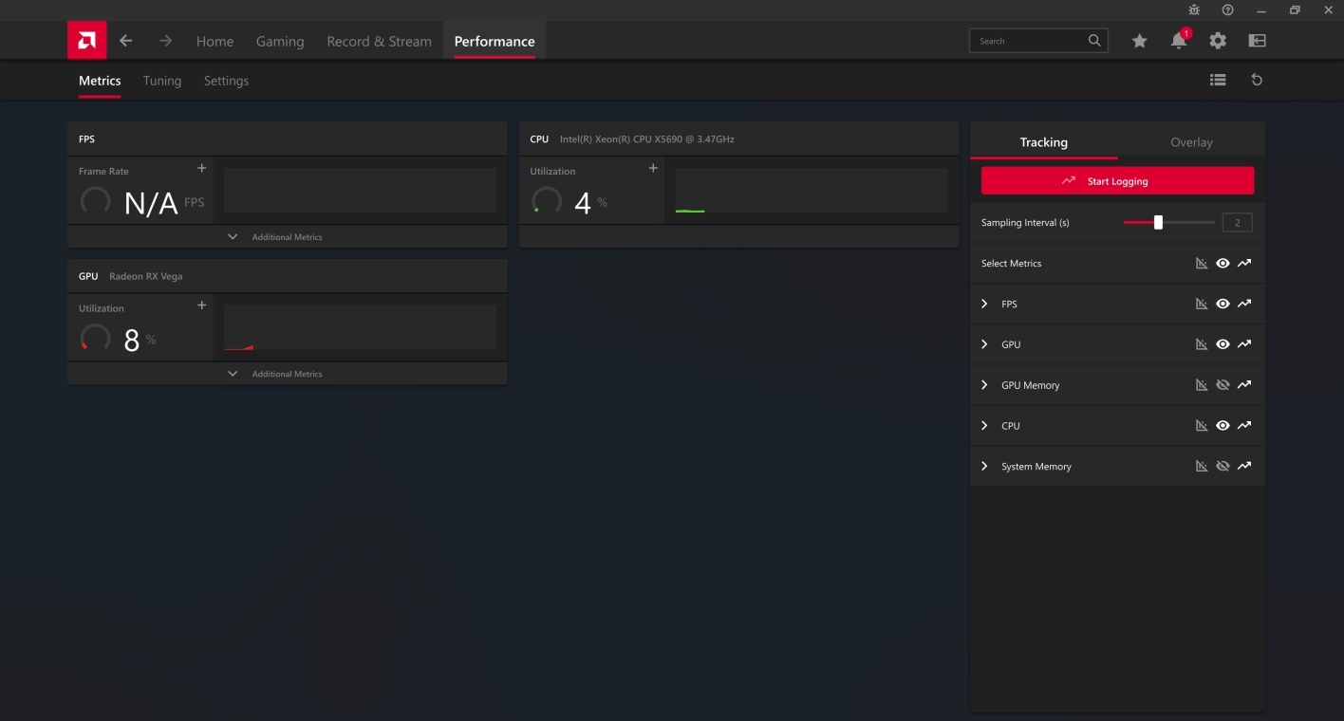Screen dimensions: 1344x721
Task: Toggle the graph icon in the CPU row
Action: (1202, 425)
